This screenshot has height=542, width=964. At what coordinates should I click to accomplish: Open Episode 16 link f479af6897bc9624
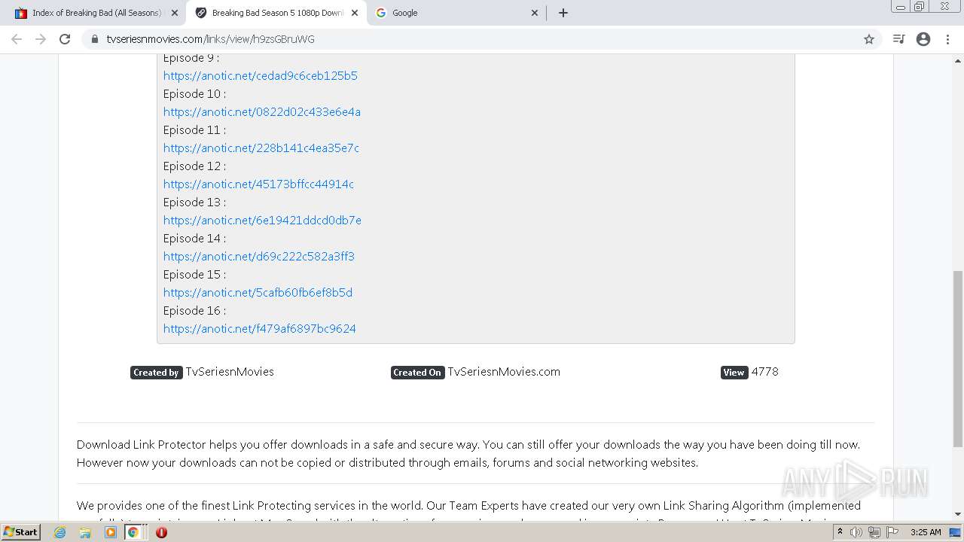(260, 328)
